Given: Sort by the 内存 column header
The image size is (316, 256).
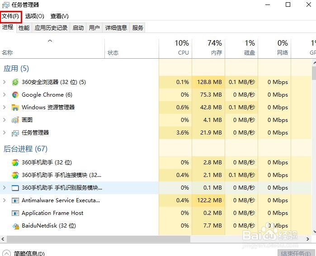Looking at the screenshot, I should coord(208,48).
